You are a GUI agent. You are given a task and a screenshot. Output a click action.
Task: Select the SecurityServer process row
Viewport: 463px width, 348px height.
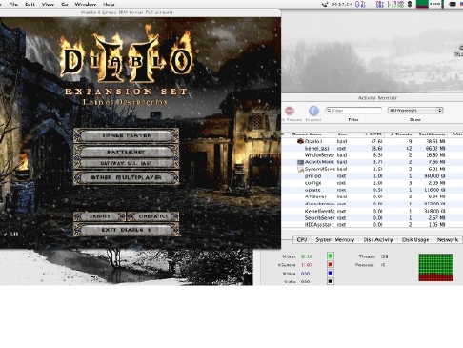(x=372, y=218)
